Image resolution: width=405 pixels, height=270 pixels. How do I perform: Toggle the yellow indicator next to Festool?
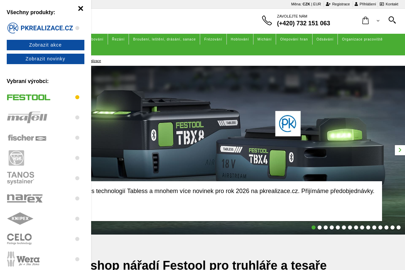[77, 97]
